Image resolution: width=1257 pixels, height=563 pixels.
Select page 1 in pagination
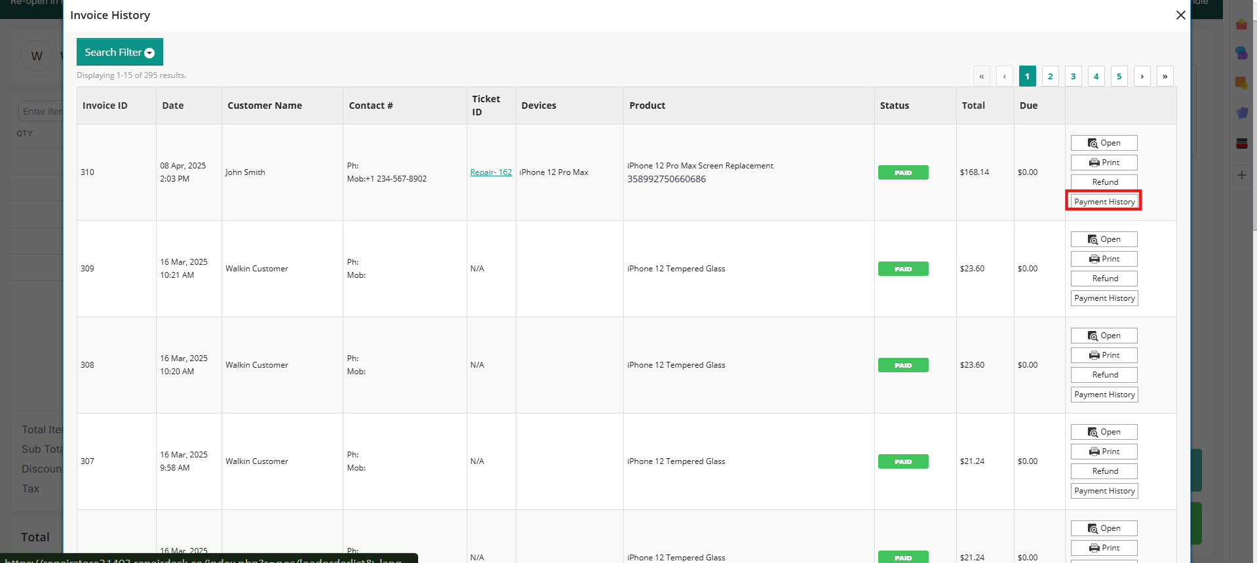pos(1027,76)
